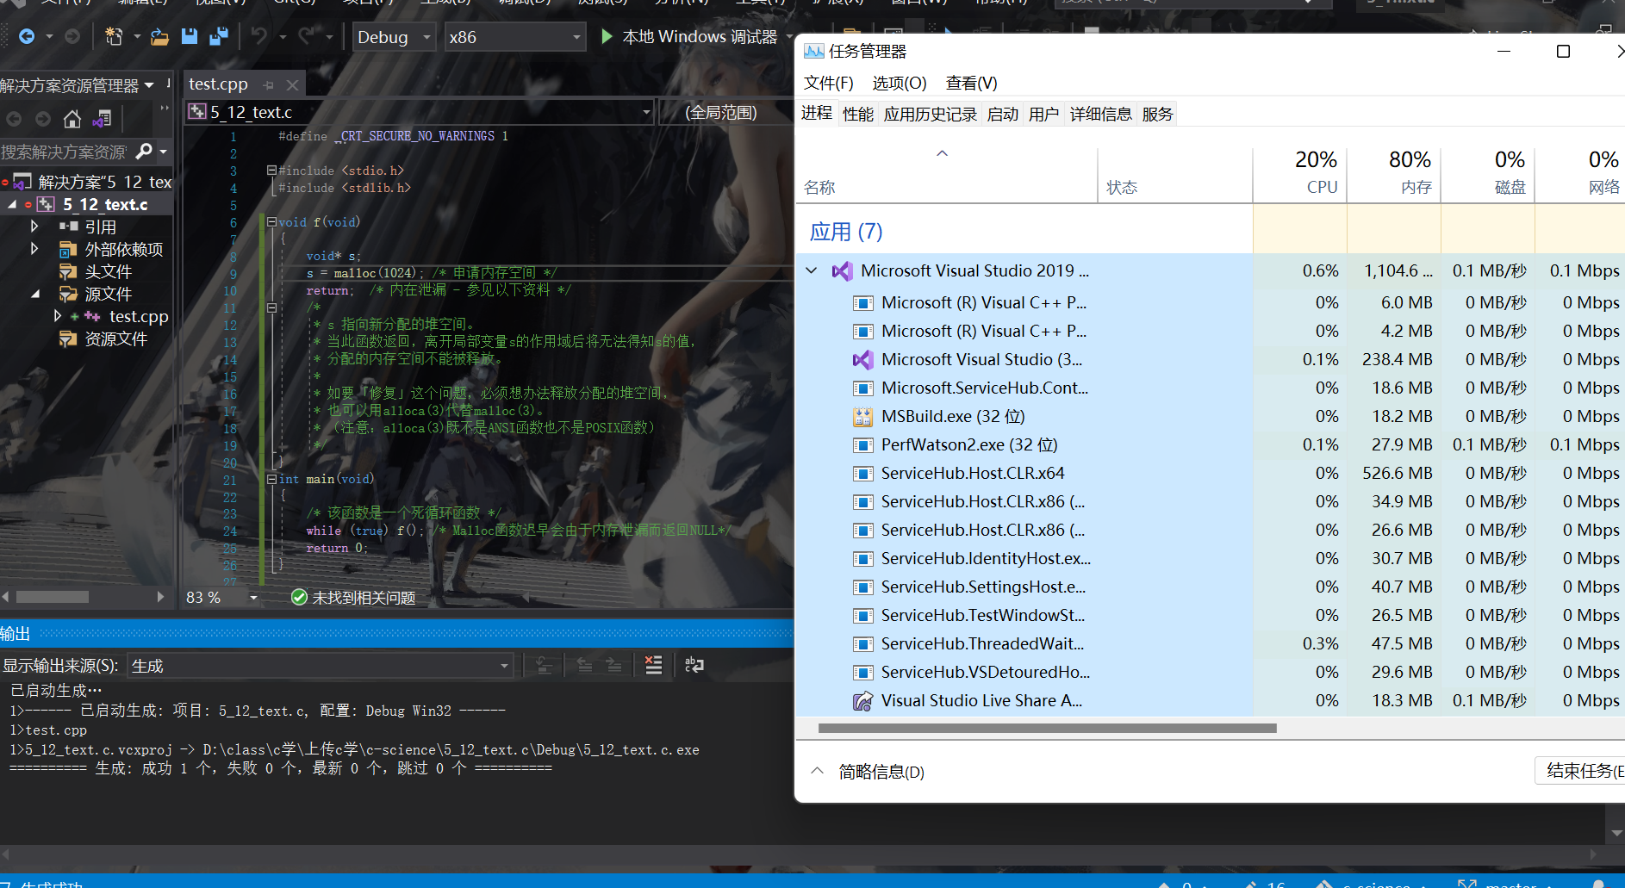The height and width of the screenshot is (888, 1625).
Task: Open the x86 platform dropdown
Action: pyautogui.click(x=515, y=37)
